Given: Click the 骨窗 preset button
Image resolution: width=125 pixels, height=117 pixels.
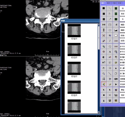Looking at the screenshot, I should tap(122, 90).
